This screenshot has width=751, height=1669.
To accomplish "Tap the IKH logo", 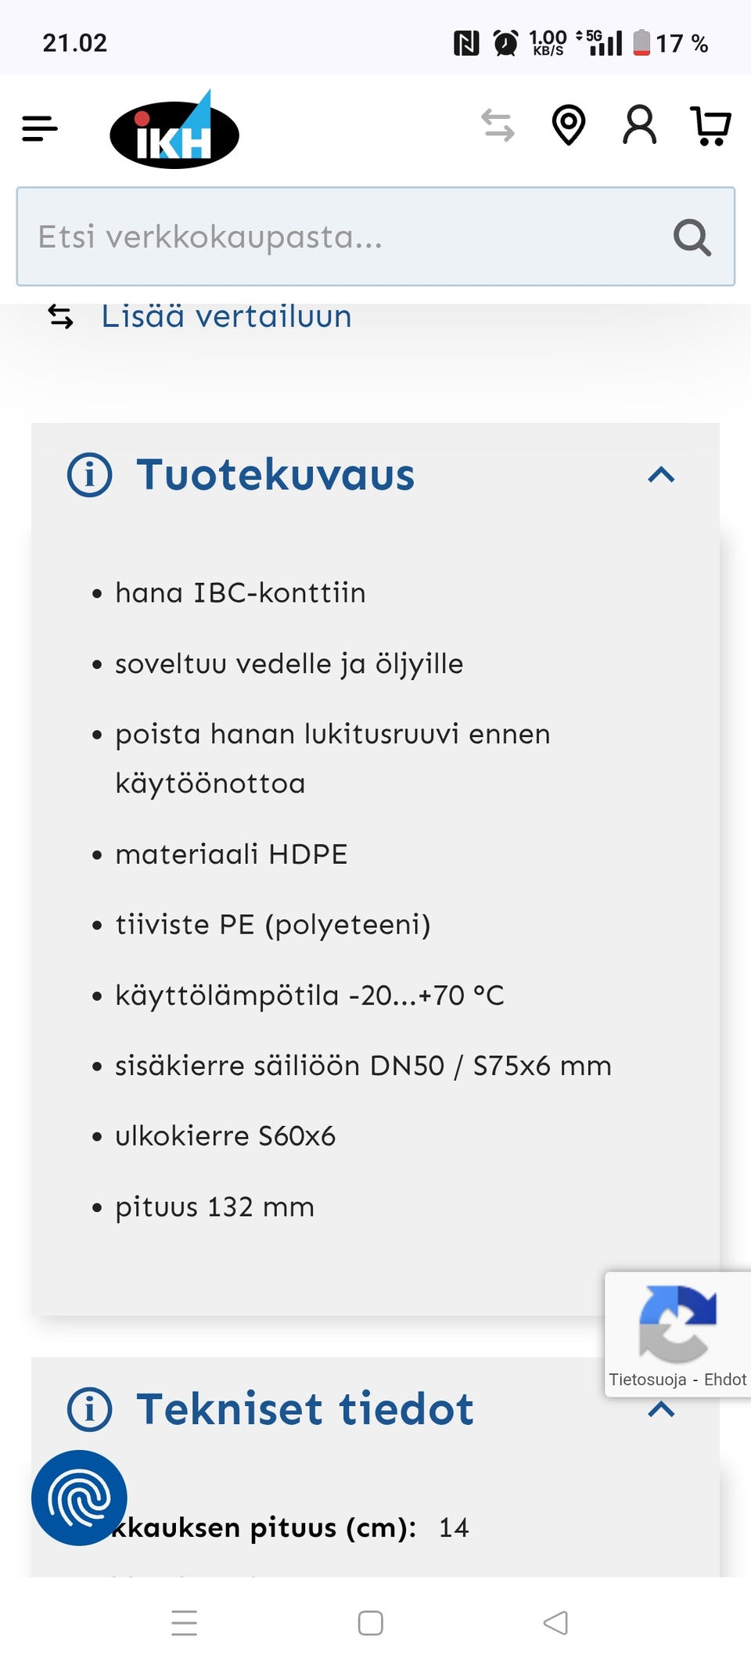I will (174, 131).
